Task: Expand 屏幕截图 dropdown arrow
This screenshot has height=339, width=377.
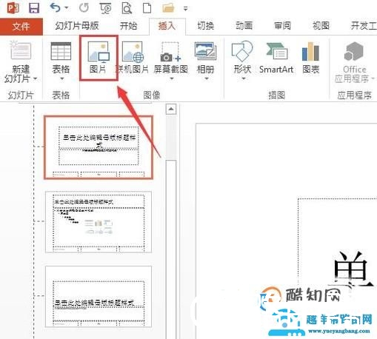Action: pyautogui.click(x=171, y=79)
